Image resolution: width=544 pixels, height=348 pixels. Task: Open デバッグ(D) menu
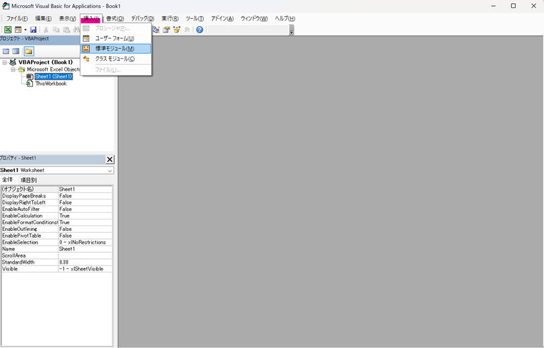pos(143,19)
